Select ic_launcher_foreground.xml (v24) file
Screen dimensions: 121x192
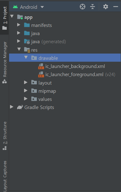coord(80,75)
